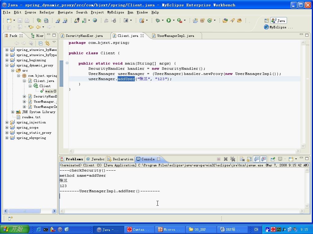Collapse the spring_dynamic_proxy project tree
This screenshot has width=313, height=234.
point(7,66)
